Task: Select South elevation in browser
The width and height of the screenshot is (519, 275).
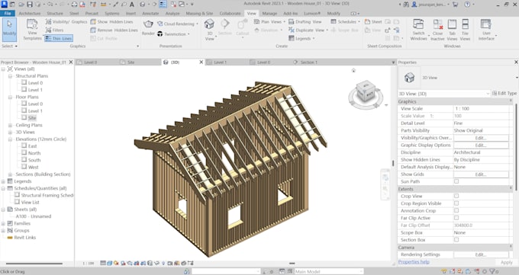Action: (34, 160)
